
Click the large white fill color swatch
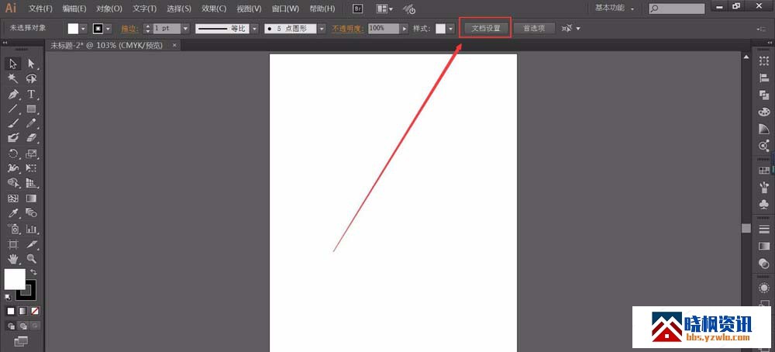pyautogui.click(x=14, y=278)
